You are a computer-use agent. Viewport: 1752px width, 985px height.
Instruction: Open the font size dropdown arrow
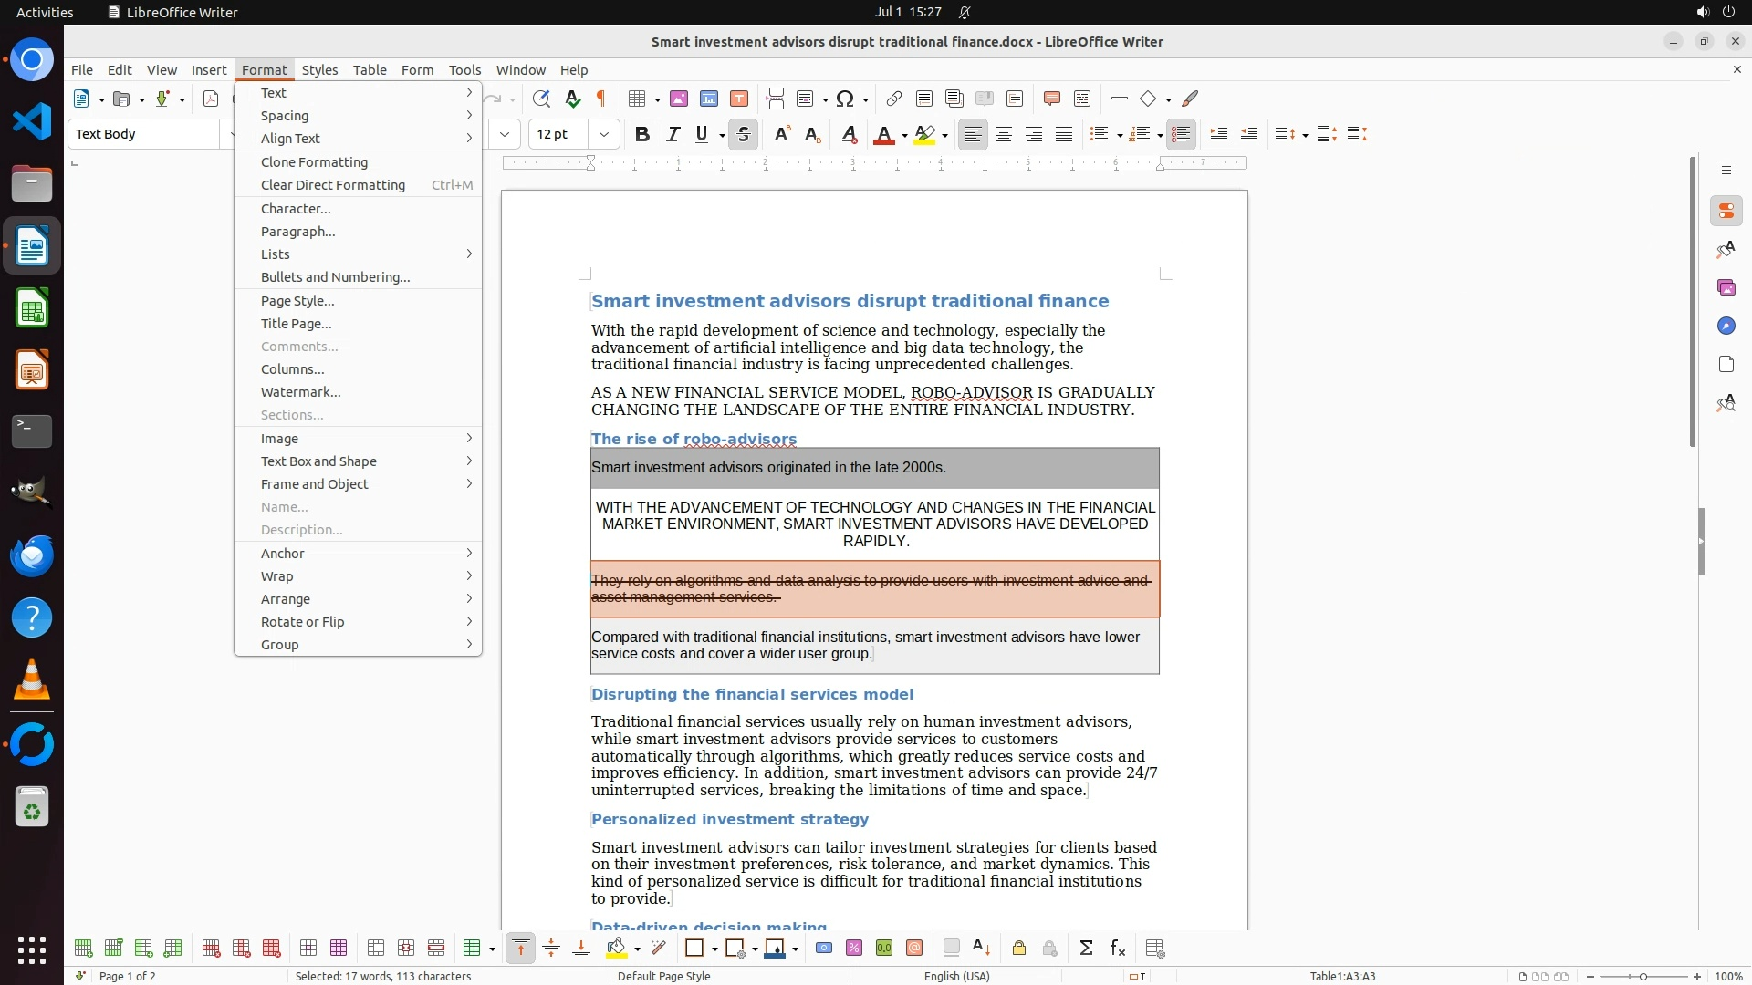pyautogui.click(x=603, y=134)
